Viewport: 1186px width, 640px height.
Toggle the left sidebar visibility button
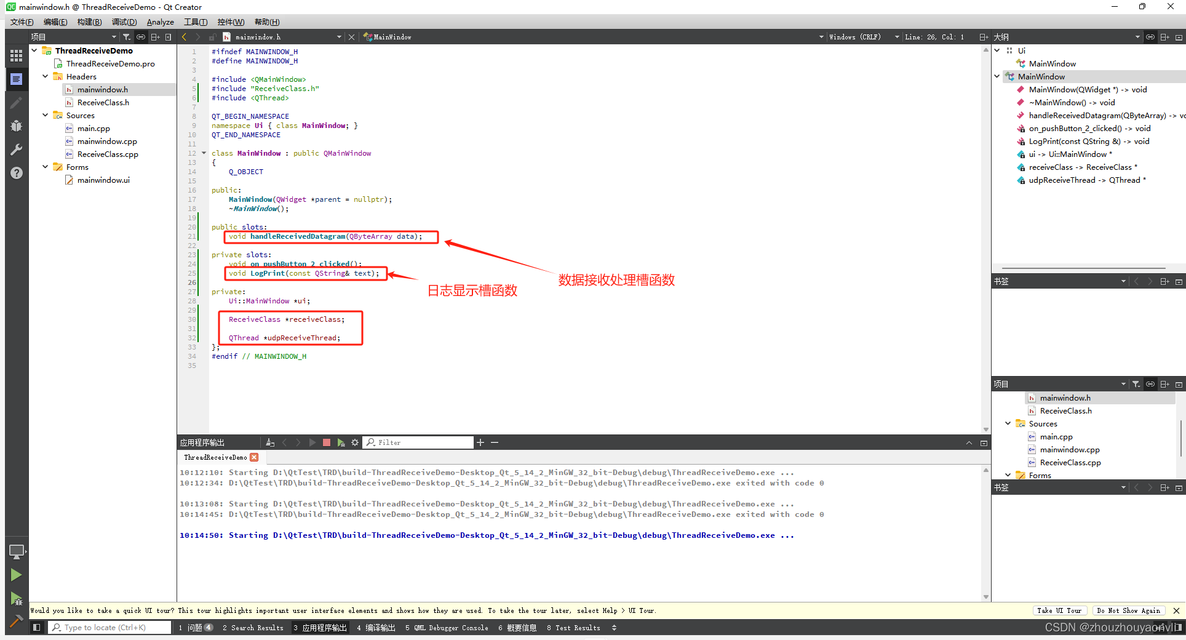(x=37, y=627)
